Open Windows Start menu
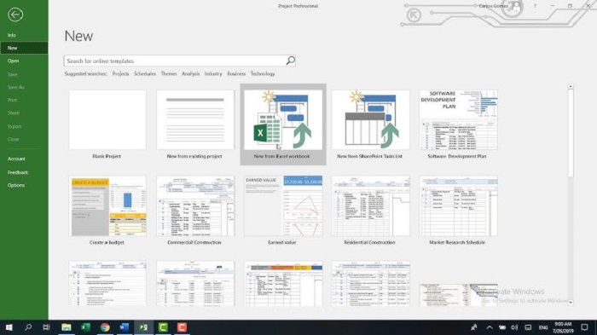597x335 pixels. [9, 327]
